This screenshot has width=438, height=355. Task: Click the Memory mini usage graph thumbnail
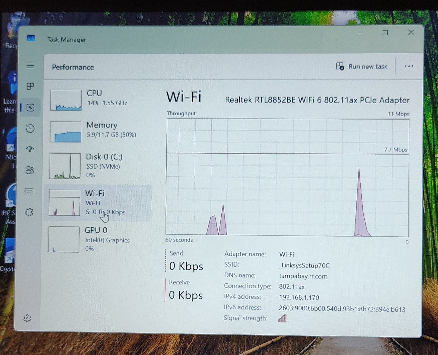tap(65, 132)
